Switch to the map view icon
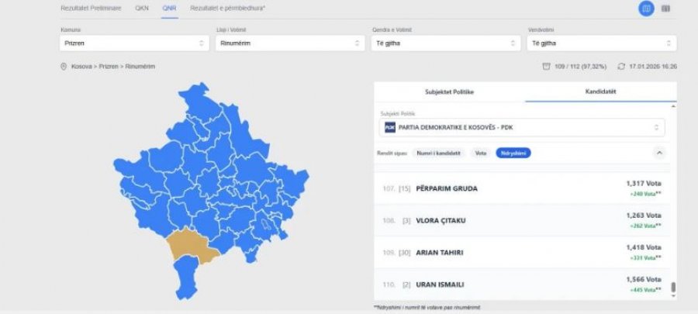Viewport: 698px width, 314px height. (x=645, y=9)
